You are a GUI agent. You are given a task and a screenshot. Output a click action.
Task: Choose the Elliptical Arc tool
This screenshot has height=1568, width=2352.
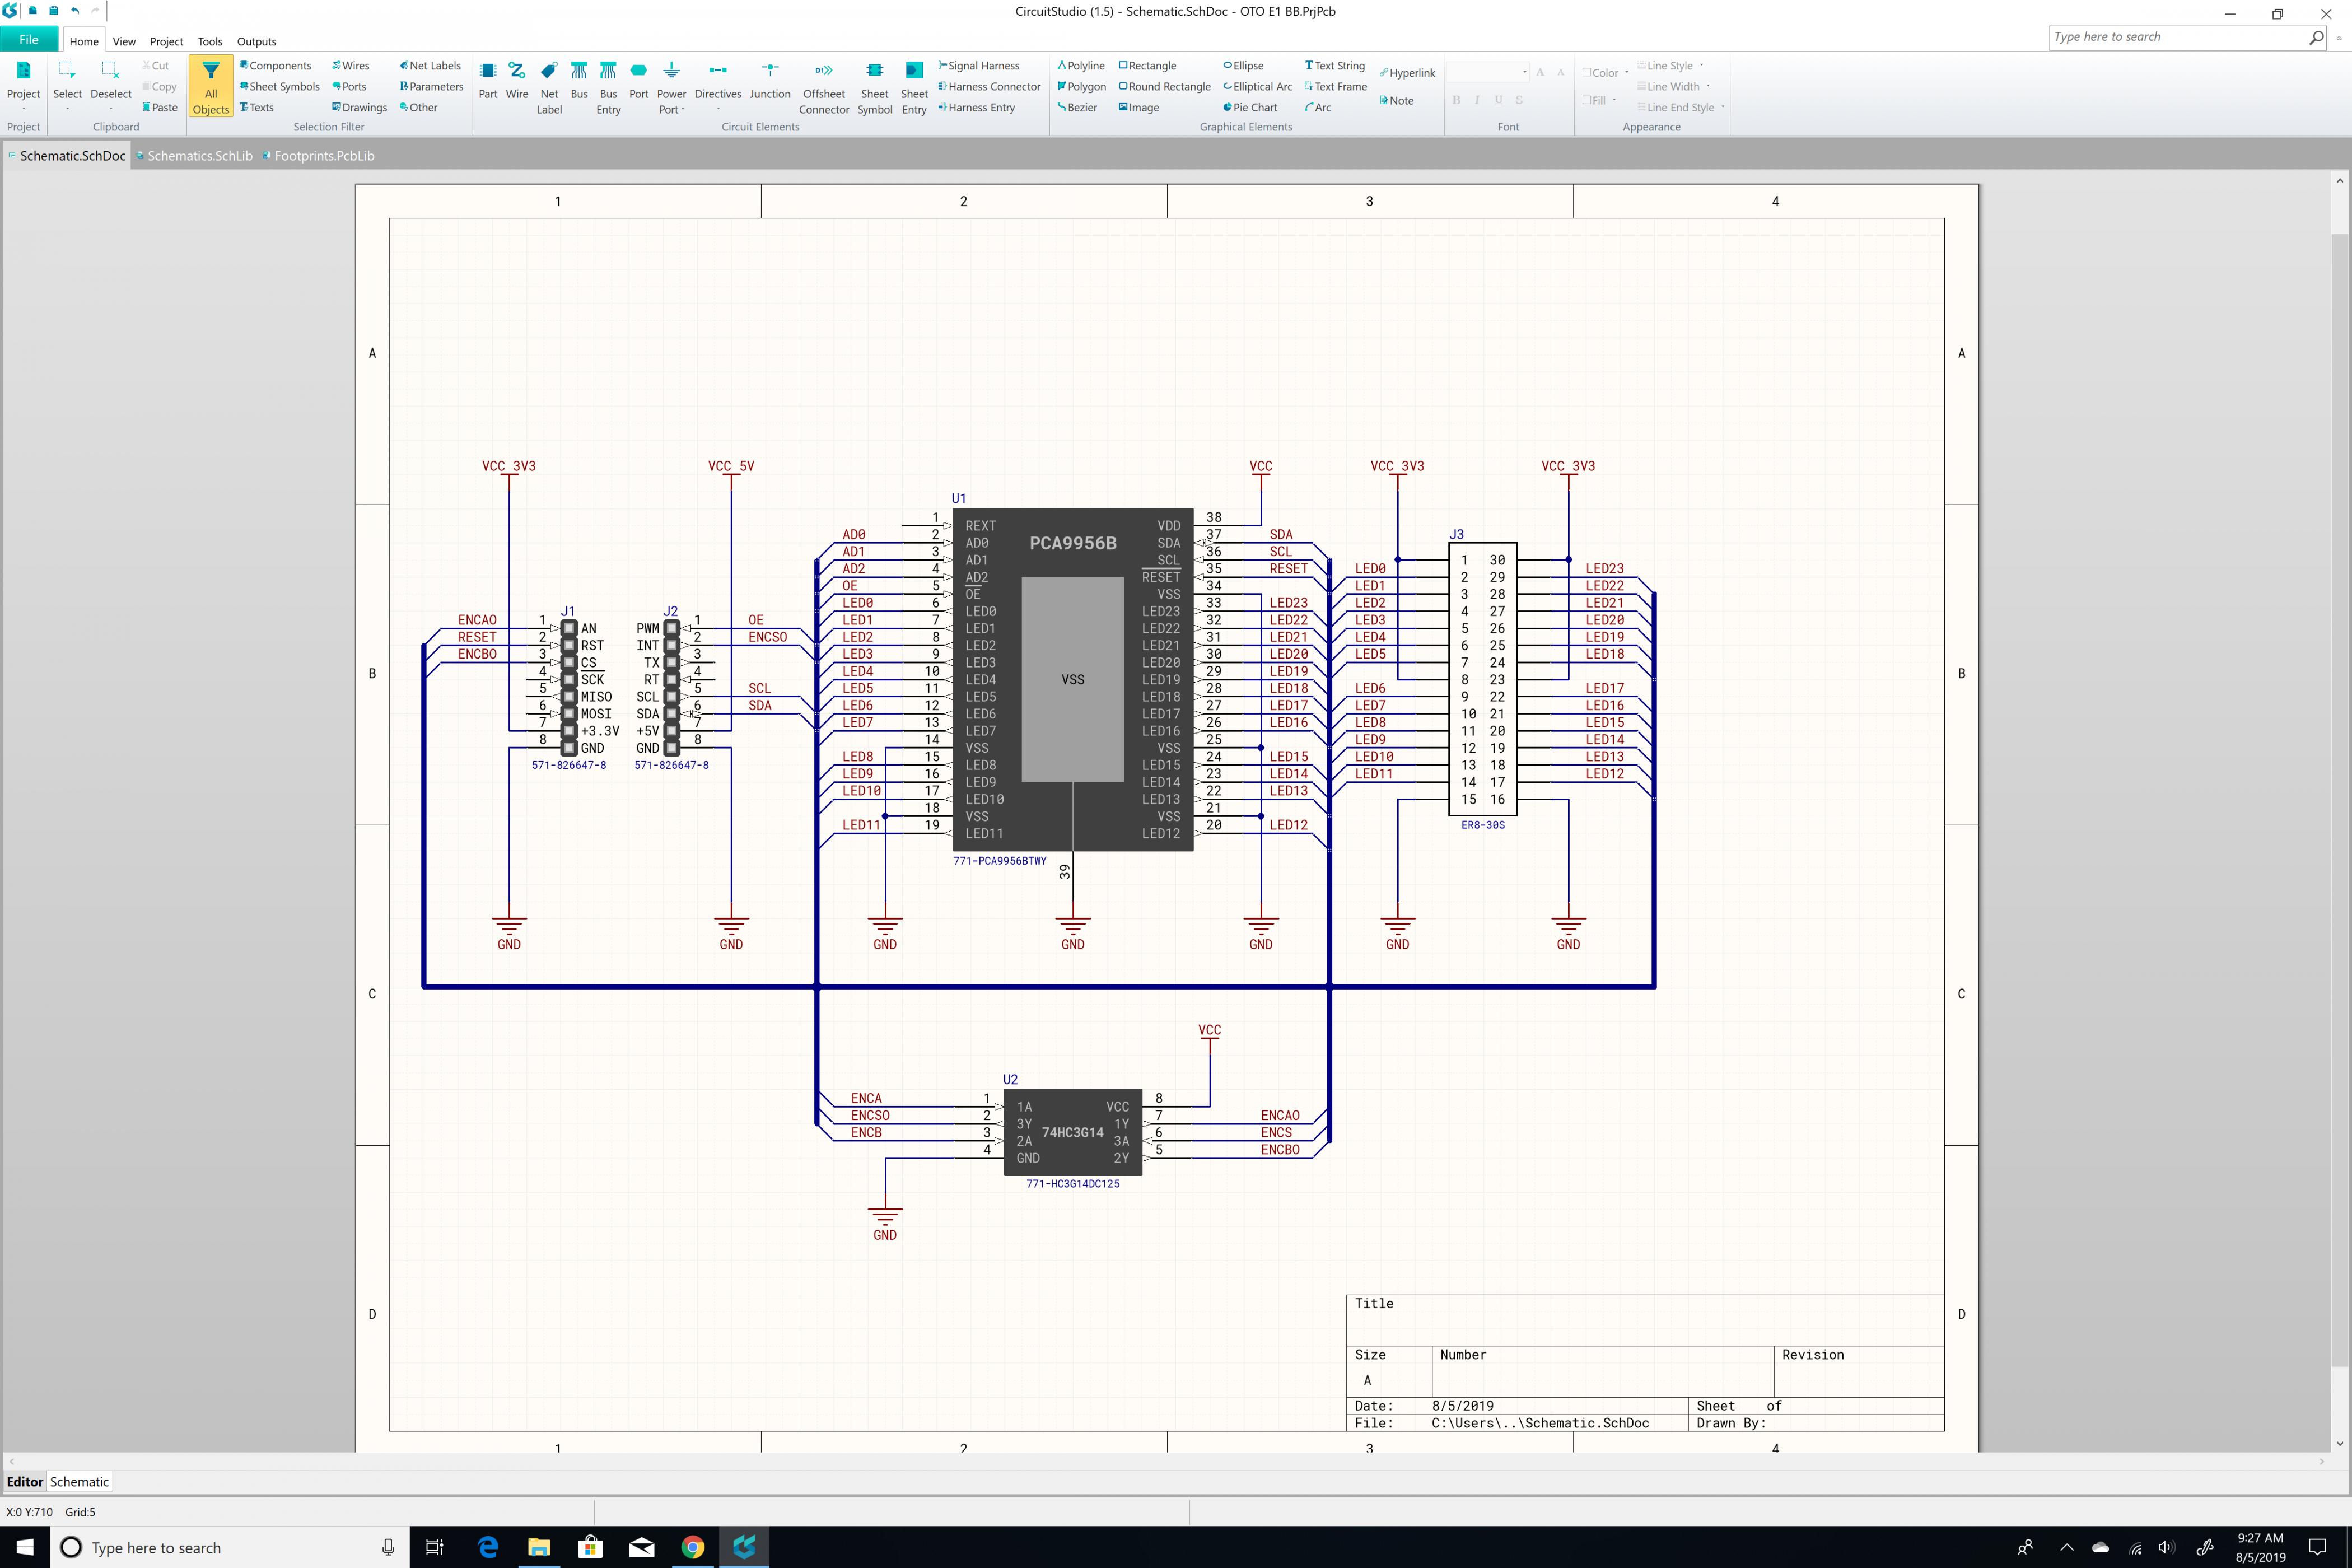click(1257, 87)
